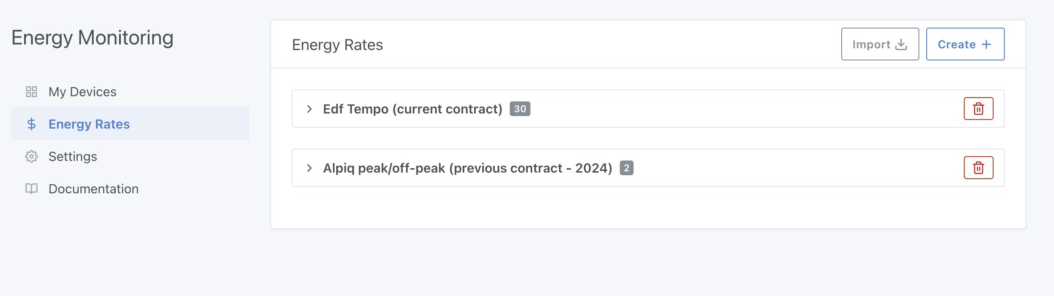Open the Documentation page
The width and height of the screenshot is (1054, 296).
point(94,189)
